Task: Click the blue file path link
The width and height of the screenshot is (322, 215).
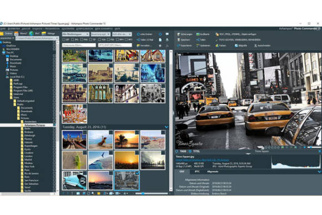Action: click(202, 160)
